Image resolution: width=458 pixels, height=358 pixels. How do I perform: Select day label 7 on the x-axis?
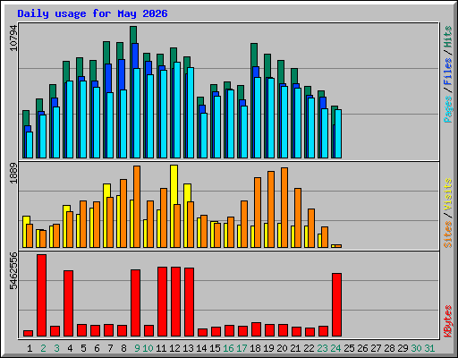[x=110, y=348]
